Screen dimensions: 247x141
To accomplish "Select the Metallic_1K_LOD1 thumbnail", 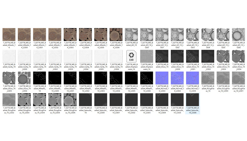I will 70,78.
